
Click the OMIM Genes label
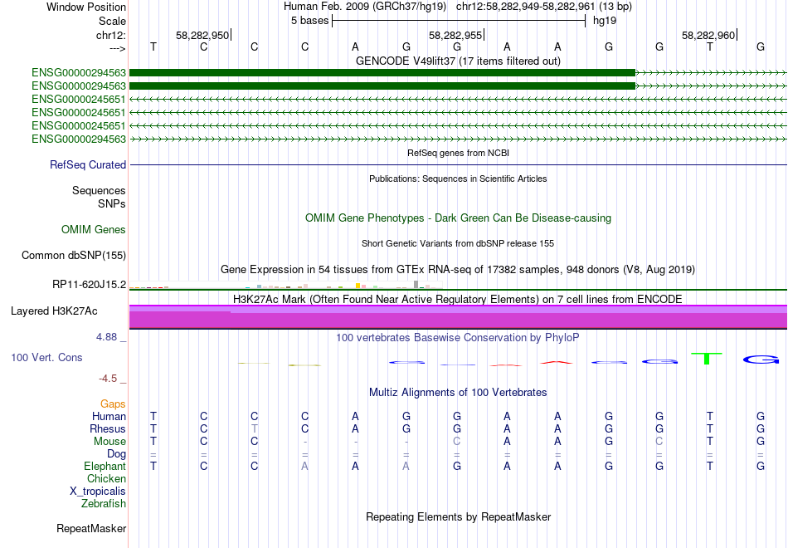click(94, 229)
